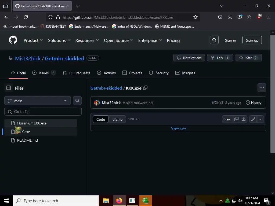Open the Pull requests tab
Image resolution: width=275 pixels, height=206 pixels.
(x=77, y=73)
